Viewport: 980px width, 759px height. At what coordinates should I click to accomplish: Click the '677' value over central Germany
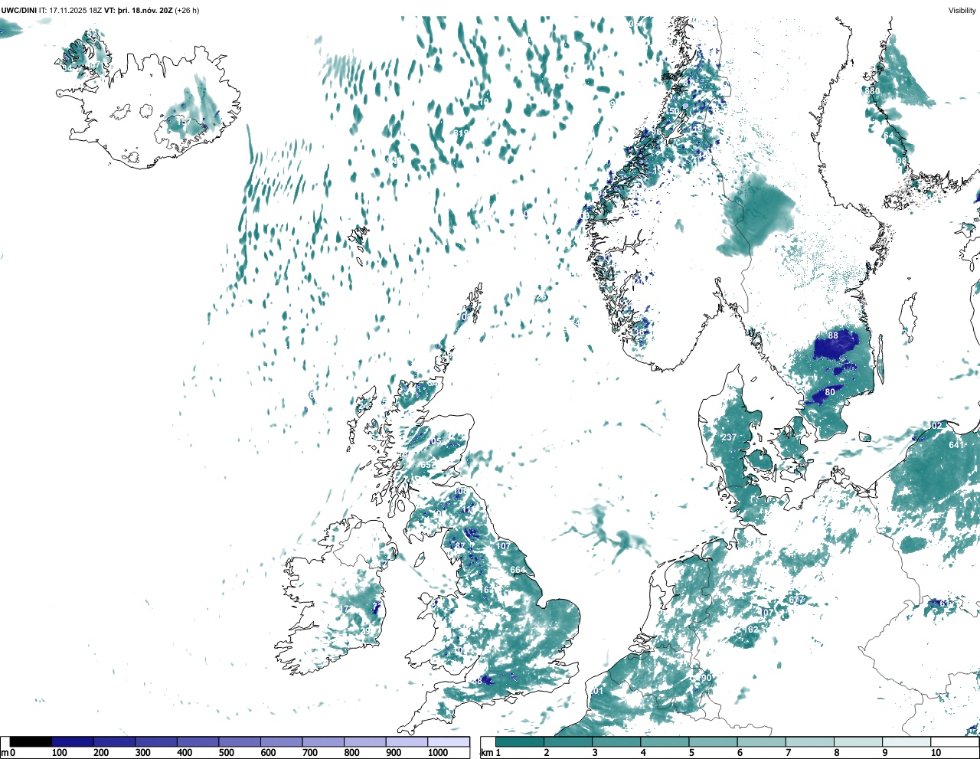coord(797,600)
